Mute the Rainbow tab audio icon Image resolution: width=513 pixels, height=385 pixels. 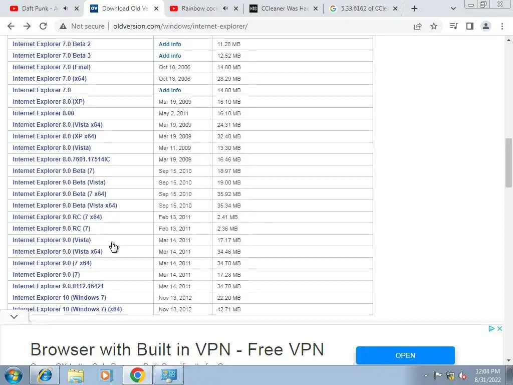(x=225, y=9)
